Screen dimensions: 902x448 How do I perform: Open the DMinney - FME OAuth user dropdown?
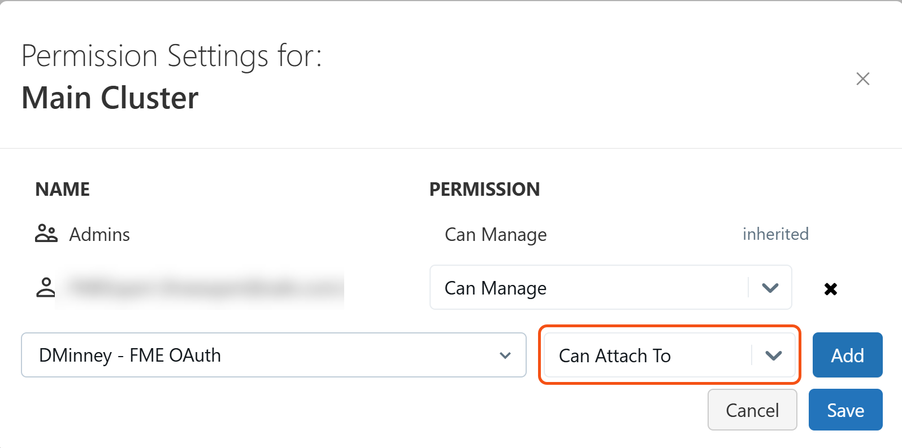pos(273,355)
